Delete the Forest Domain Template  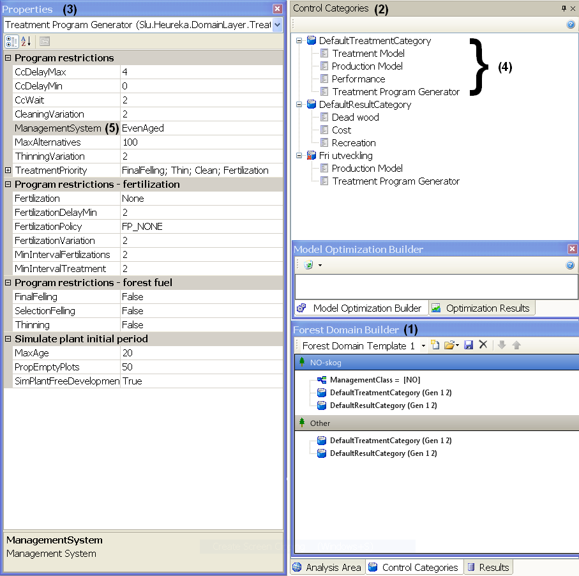tap(483, 345)
